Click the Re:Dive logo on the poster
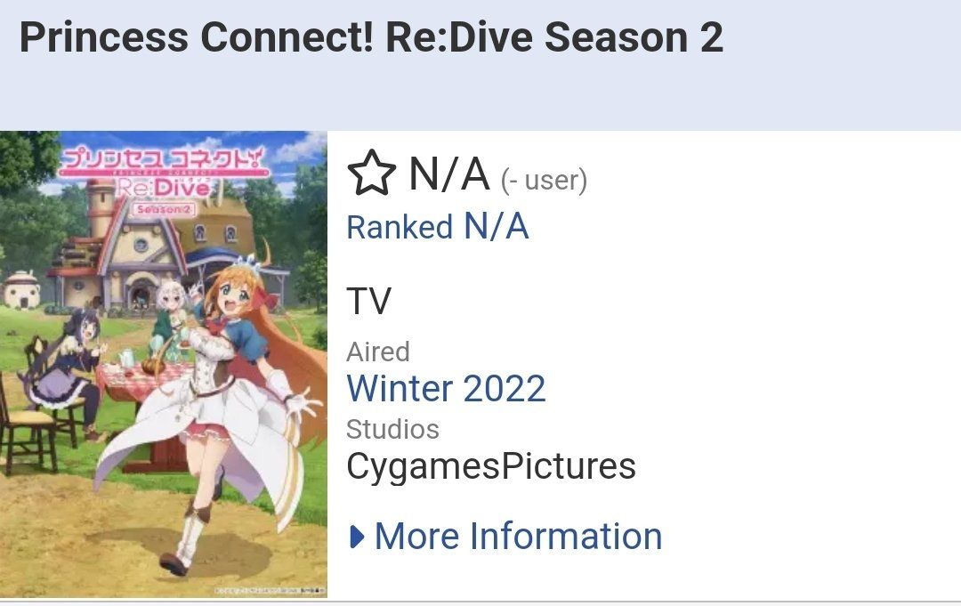Screen dimensions: 961x606 163,187
